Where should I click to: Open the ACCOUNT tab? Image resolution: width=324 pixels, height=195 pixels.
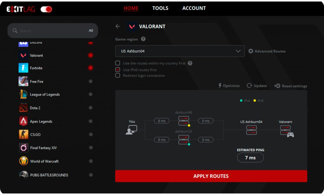tap(194, 8)
